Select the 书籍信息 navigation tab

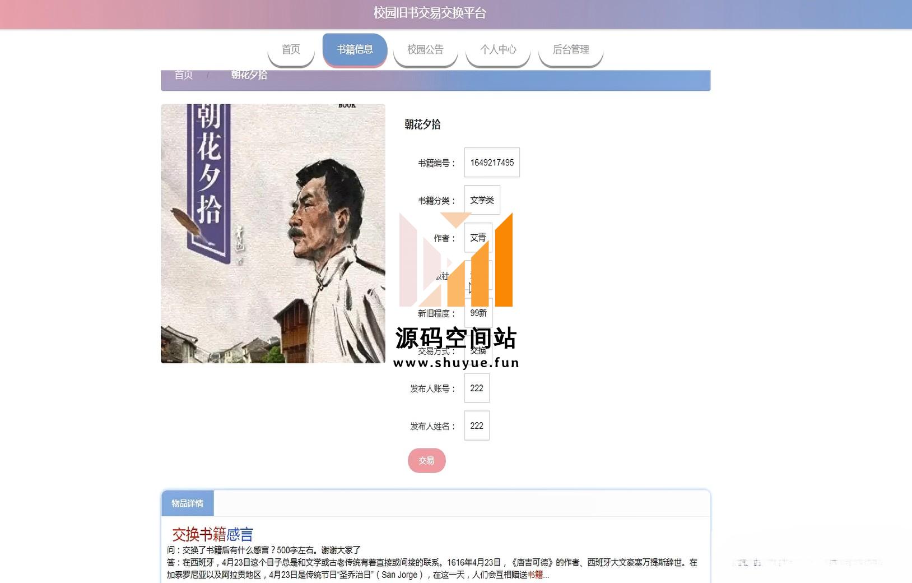[355, 50]
